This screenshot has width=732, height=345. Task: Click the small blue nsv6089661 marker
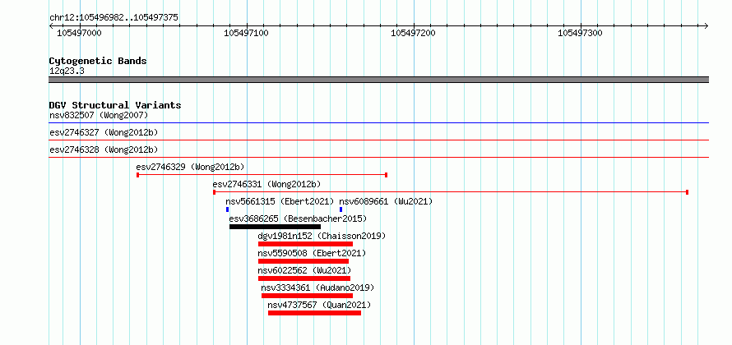tap(341, 209)
